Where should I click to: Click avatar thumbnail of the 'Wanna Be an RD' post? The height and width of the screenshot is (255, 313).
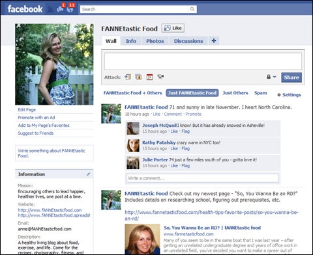(x=111, y=200)
